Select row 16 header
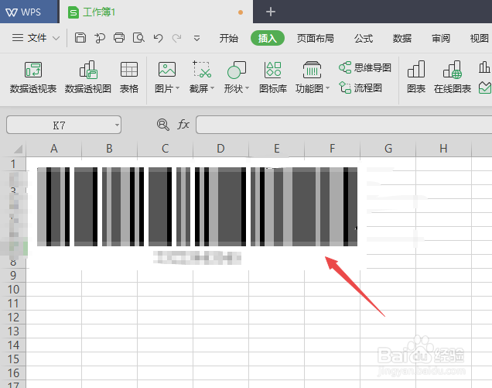492x388 pixels. pos(13,373)
